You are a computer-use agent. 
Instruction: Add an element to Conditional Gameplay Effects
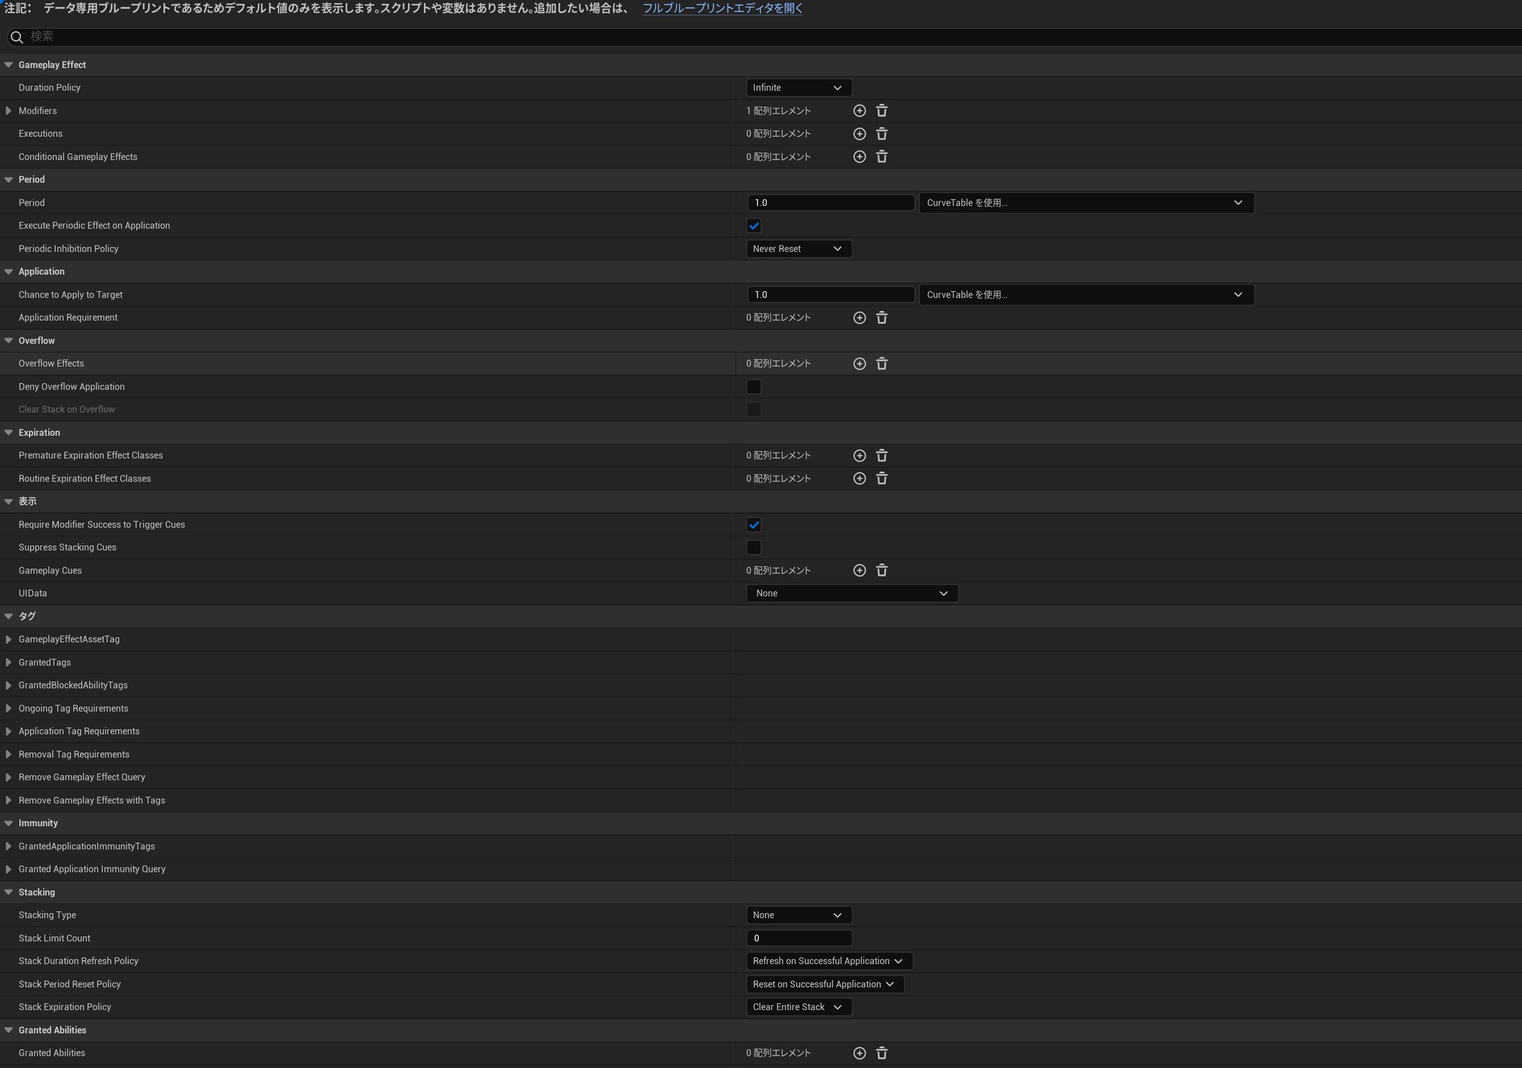click(859, 157)
